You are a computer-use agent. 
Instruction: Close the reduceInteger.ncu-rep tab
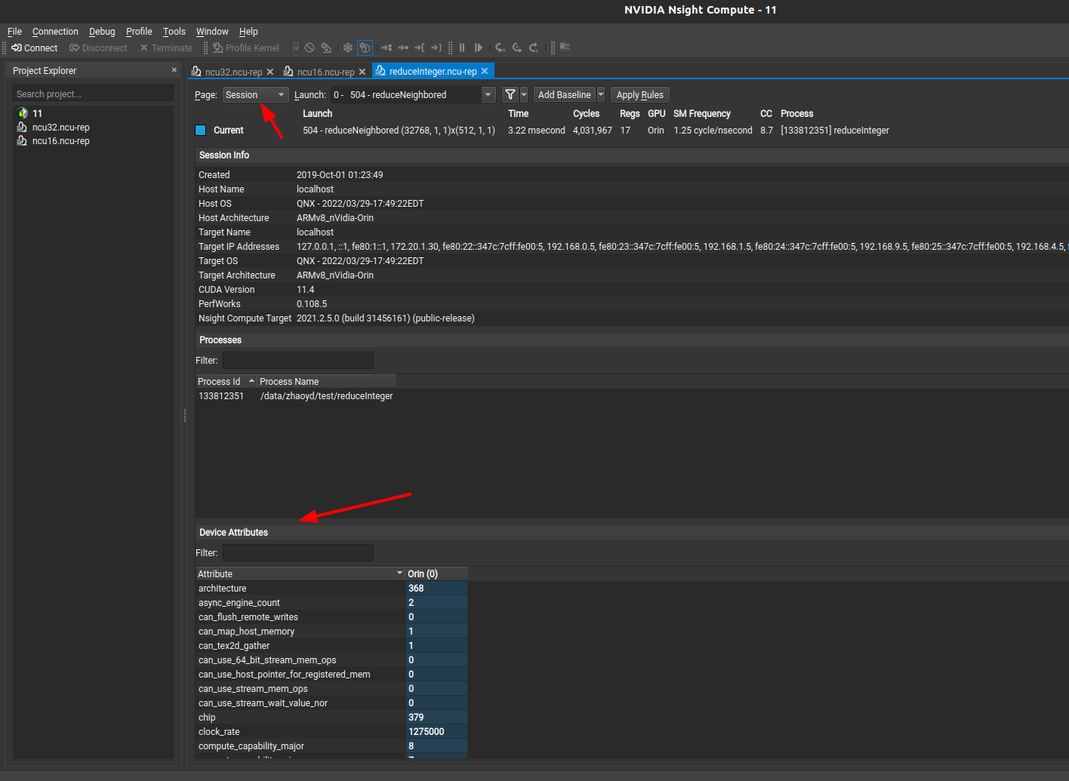[x=485, y=71]
